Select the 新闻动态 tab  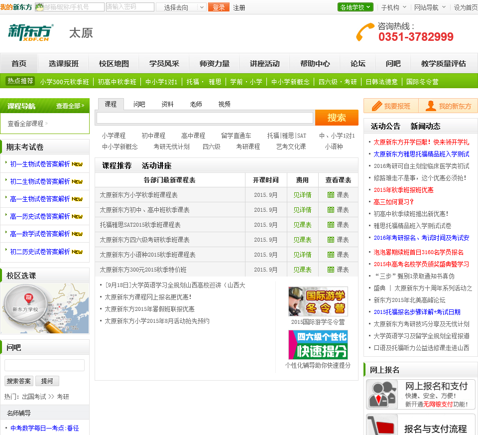click(x=425, y=126)
